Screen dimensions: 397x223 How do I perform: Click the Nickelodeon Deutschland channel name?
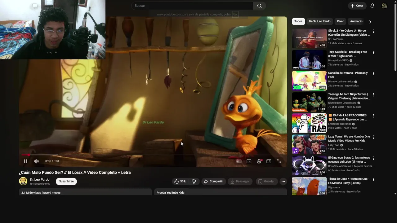342,103
